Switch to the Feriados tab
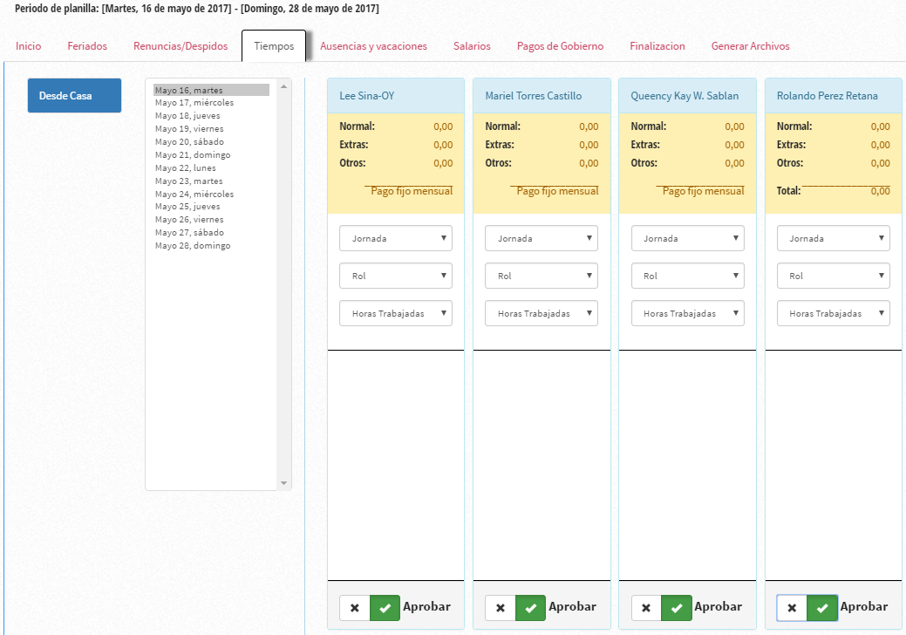The width and height of the screenshot is (906, 635). [x=87, y=46]
